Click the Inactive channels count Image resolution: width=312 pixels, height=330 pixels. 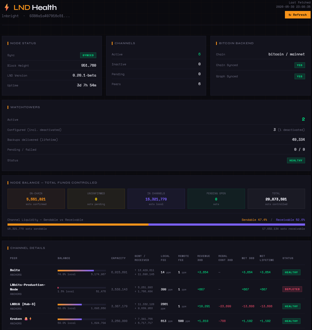[x=199, y=64]
